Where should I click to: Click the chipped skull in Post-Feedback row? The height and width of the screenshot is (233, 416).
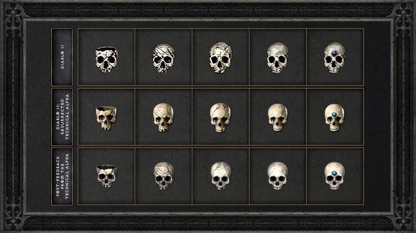point(106,176)
